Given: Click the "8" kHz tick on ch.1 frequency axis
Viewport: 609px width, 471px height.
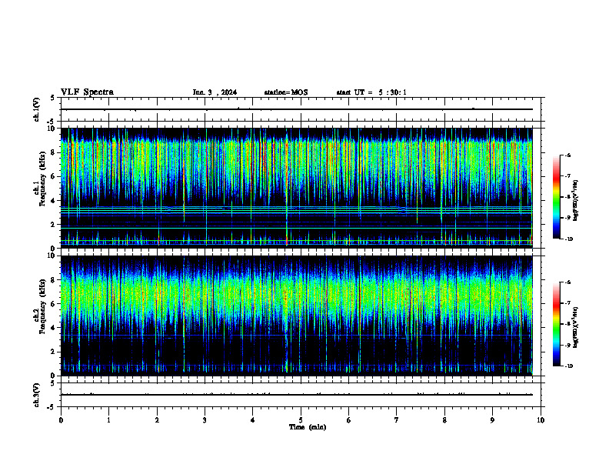Looking at the screenshot, I should click(54, 152).
